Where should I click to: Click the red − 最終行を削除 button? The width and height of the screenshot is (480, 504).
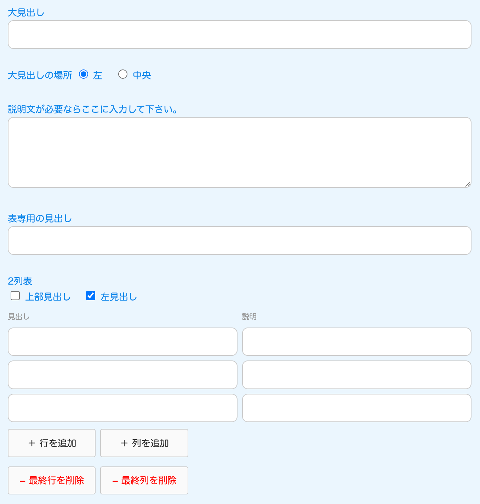[52, 481]
